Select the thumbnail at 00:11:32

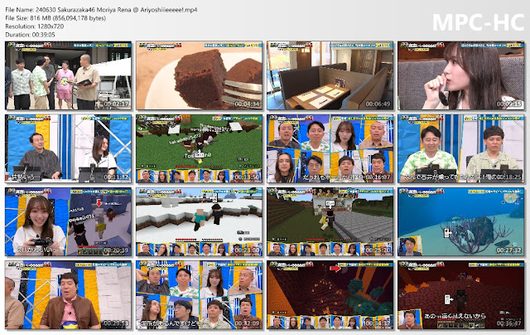68,148
